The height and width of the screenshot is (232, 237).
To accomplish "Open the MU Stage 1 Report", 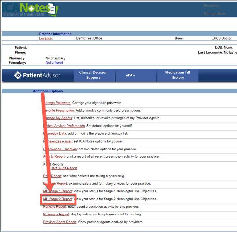I will coord(58,191).
